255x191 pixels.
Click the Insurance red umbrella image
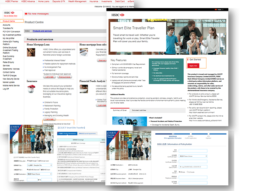[31, 89]
